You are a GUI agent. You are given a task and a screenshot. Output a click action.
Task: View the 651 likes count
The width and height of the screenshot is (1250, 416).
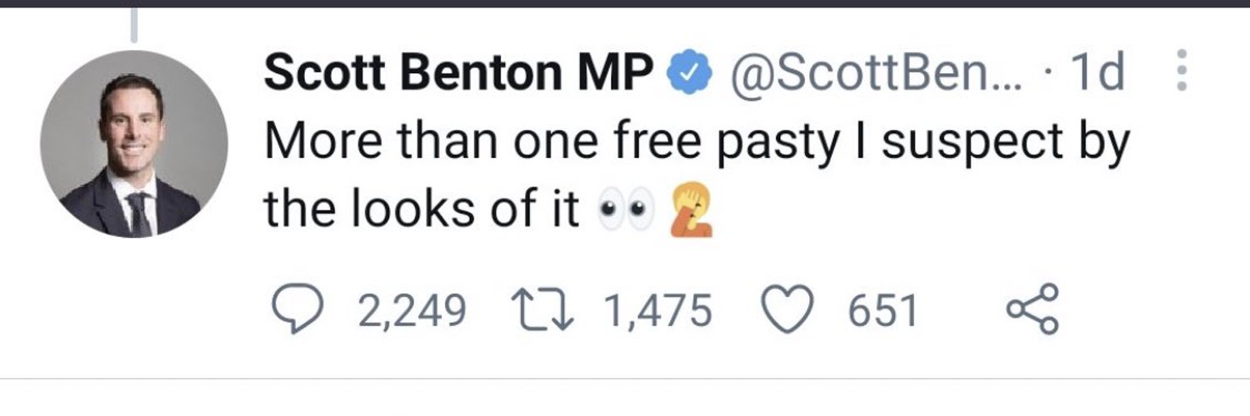[x=882, y=312]
